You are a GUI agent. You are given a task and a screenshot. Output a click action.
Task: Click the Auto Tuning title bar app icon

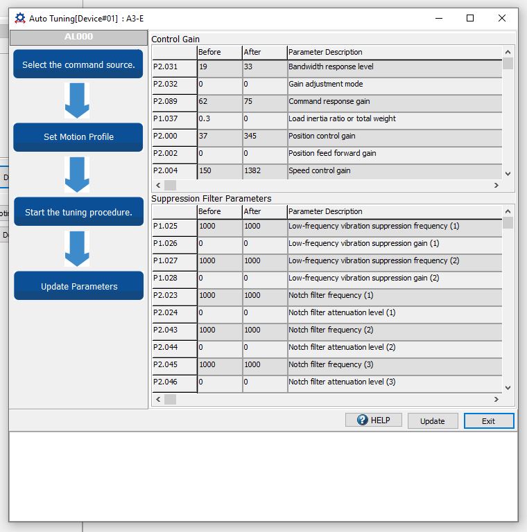[20, 18]
